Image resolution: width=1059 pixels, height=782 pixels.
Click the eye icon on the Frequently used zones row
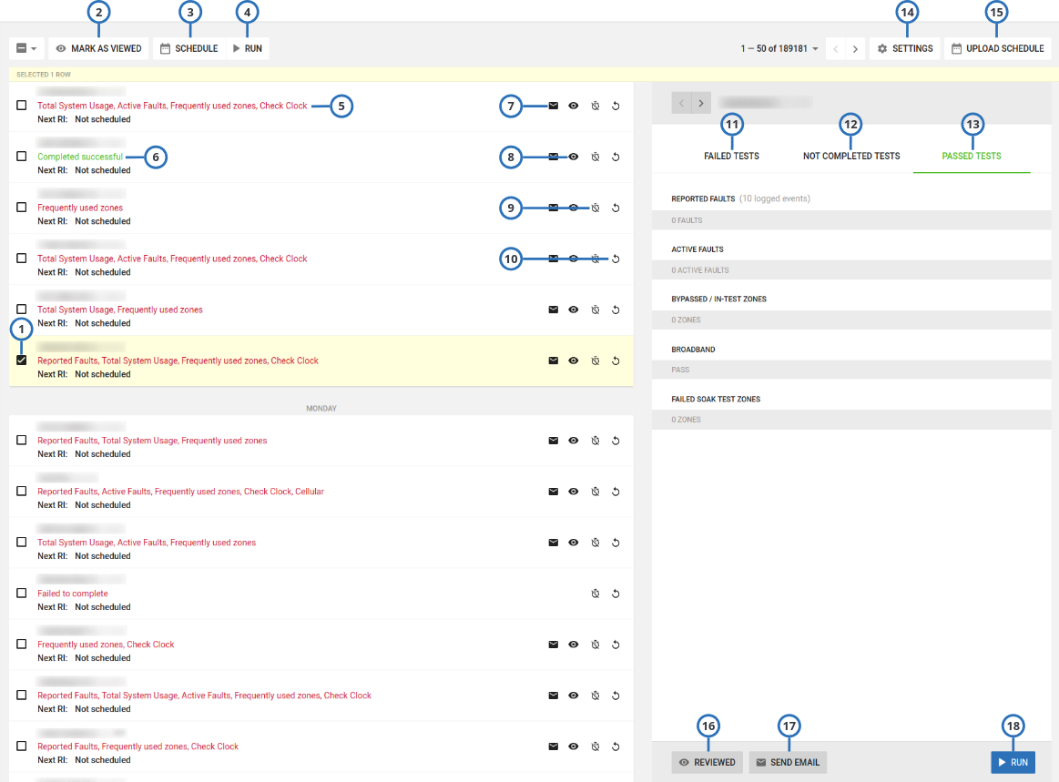[x=574, y=208]
